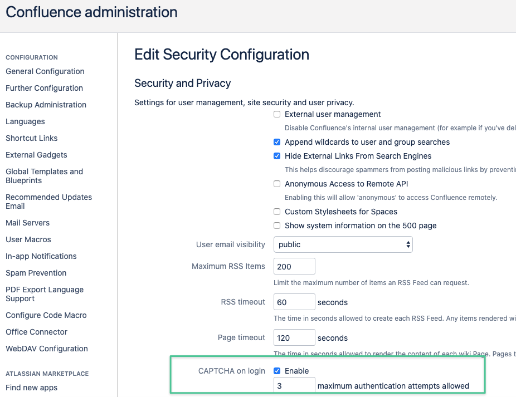The width and height of the screenshot is (516, 397).
Task: Click the Page timeout seconds field
Action: pyautogui.click(x=294, y=337)
